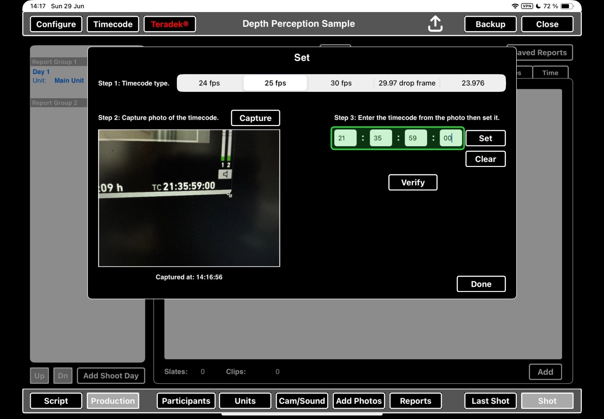Tap the share/upload icon in the top bar
604x419 pixels.
[x=435, y=24]
